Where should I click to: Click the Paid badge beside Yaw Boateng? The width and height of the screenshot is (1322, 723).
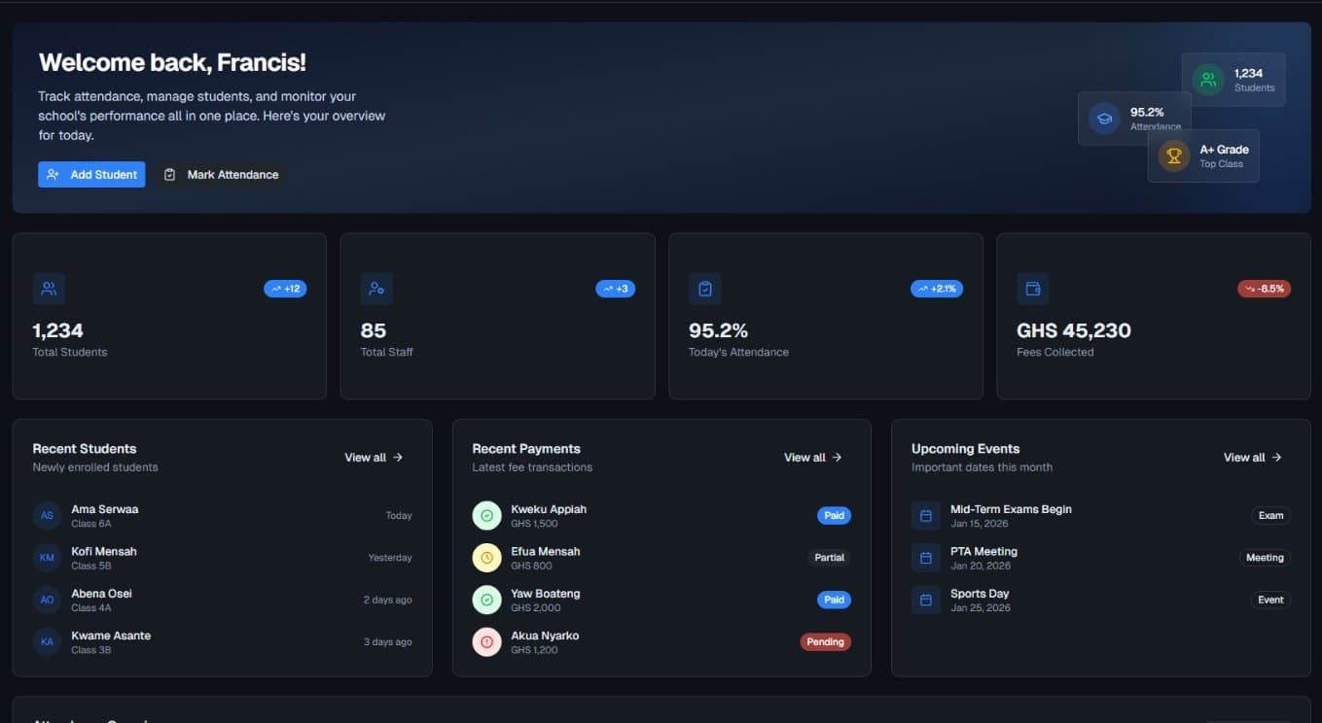833,600
